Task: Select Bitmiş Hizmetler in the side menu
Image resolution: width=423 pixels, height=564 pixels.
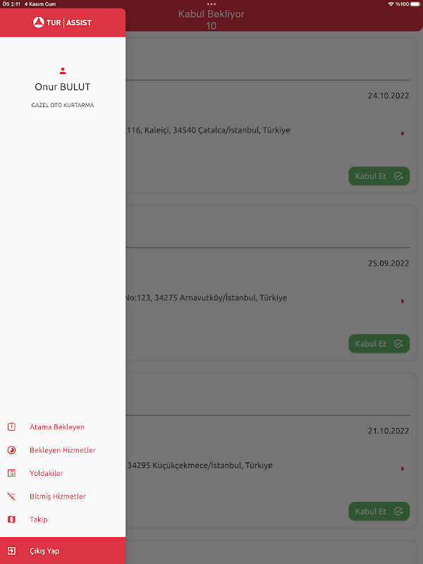Action: (58, 496)
